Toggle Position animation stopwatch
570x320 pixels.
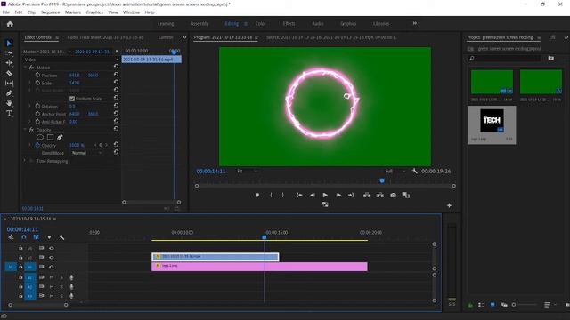click(x=37, y=75)
